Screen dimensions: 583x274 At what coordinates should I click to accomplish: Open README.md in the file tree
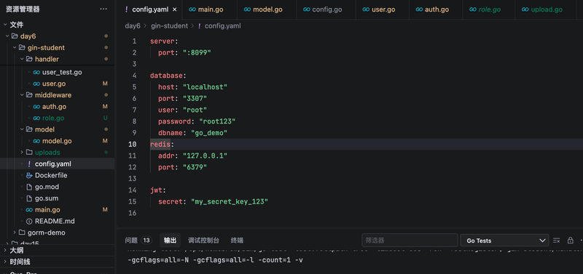click(x=55, y=222)
